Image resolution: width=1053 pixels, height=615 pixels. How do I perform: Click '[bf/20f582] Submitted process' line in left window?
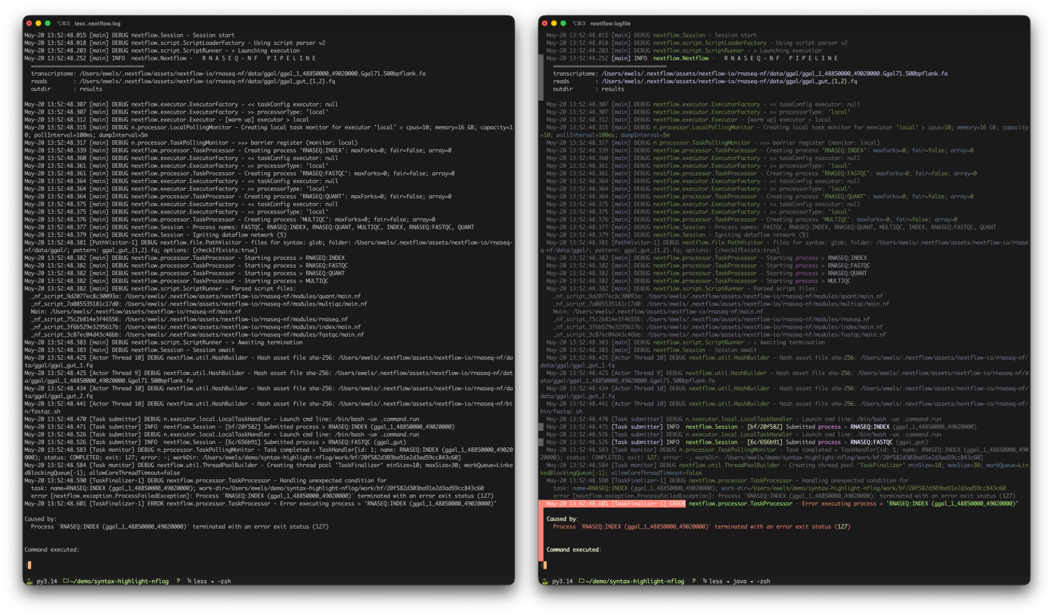tap(240, 427)
